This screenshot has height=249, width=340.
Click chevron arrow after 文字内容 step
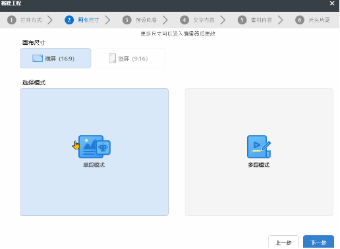coord(223,20)
